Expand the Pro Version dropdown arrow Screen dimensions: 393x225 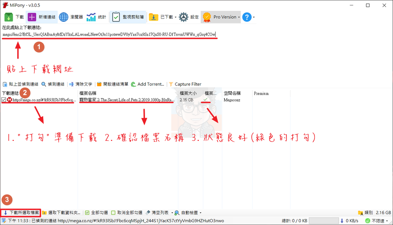[x=239, y=17]
